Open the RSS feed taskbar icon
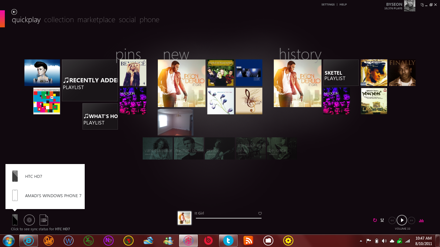Screen dimensions: 440x247 tap(248, 241)
